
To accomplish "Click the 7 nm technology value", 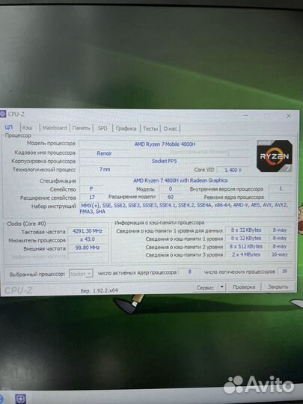I will point(105,169).
